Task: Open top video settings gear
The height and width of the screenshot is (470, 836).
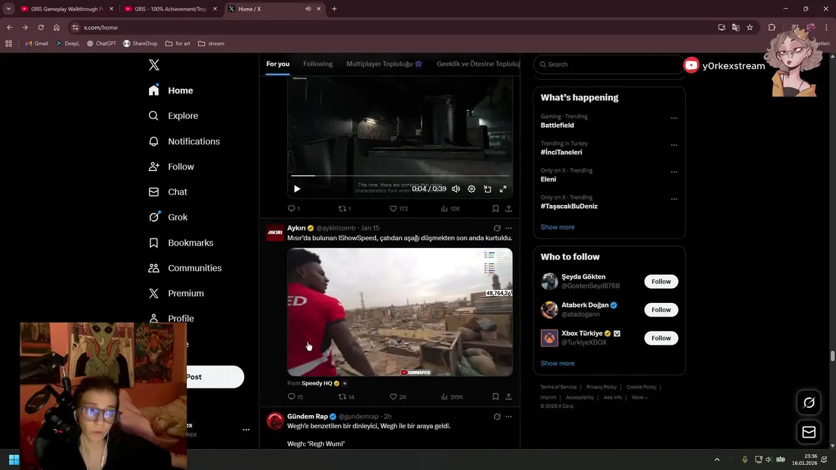Action: (472, 189)
